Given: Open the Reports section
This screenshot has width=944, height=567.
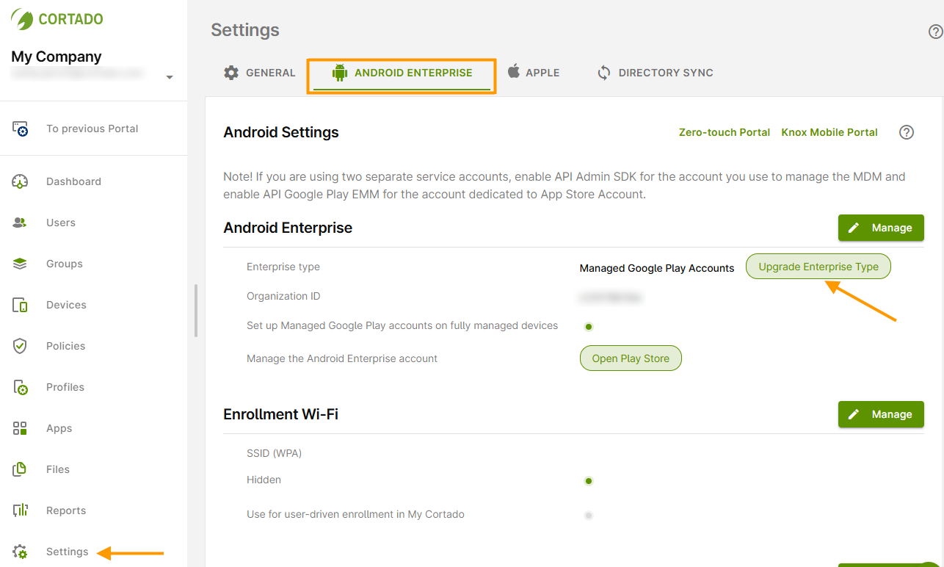Looking at the screenshot, I should point(66,510).
